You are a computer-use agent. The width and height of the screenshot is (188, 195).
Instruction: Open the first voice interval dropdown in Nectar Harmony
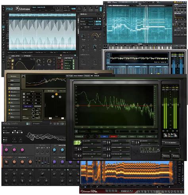[30, 94]
